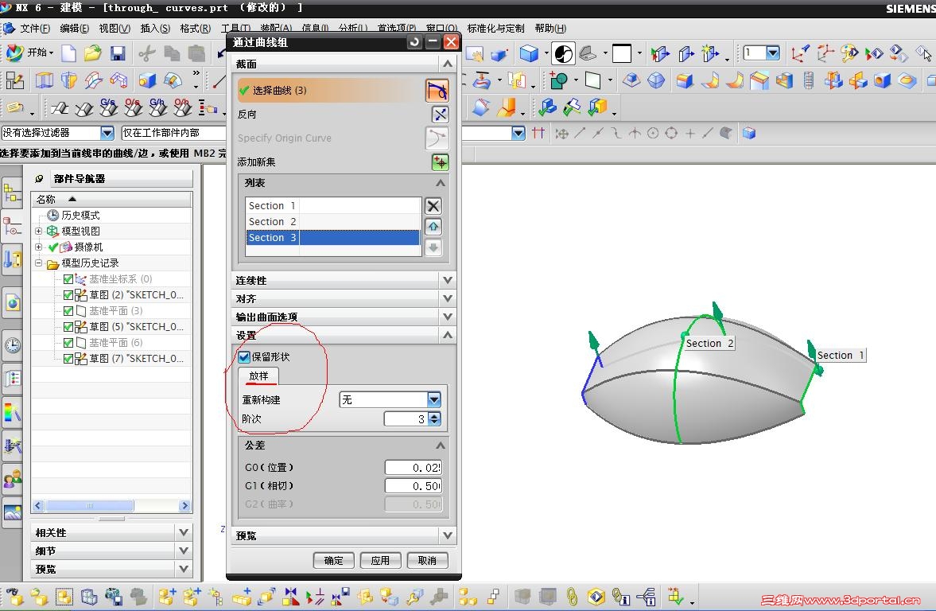Click the curve selection icon in dialog
The height and width of the screenshot is (611, 936).
(437, 91)
